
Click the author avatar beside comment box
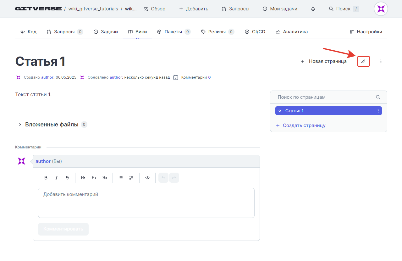[x=21, y=161]
